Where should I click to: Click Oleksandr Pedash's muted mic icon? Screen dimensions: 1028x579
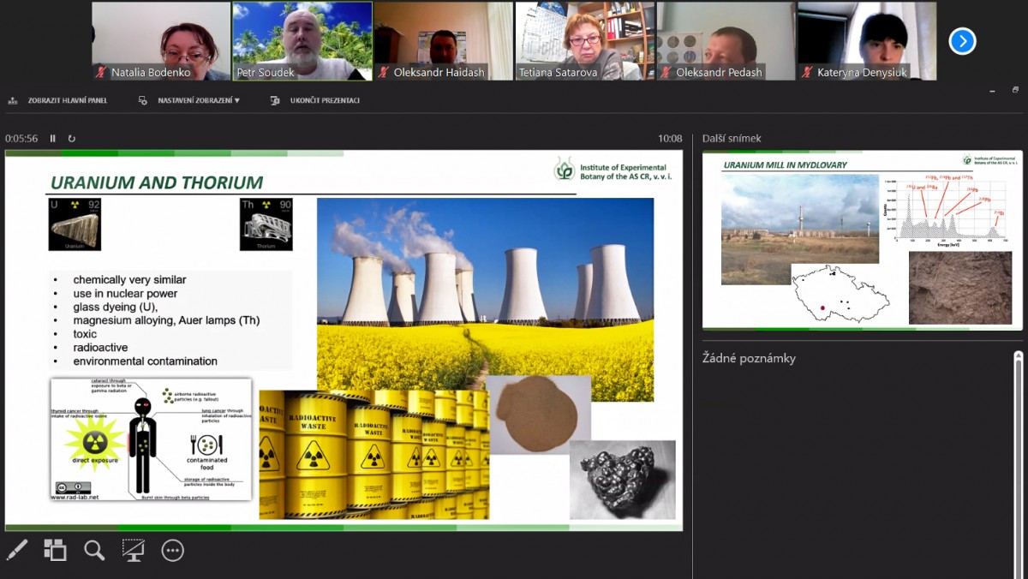666,73
